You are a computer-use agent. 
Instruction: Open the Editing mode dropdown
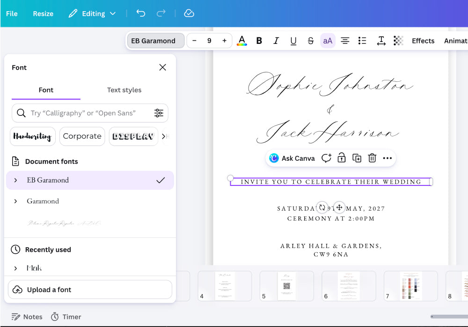pos(92,14)
